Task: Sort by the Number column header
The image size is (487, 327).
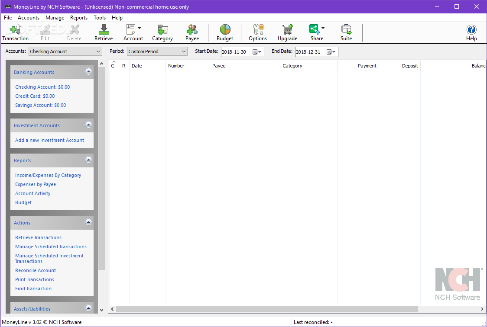Action: pos(188,66)
